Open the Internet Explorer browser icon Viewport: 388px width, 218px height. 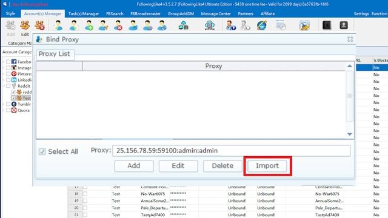tap(262, 25)
